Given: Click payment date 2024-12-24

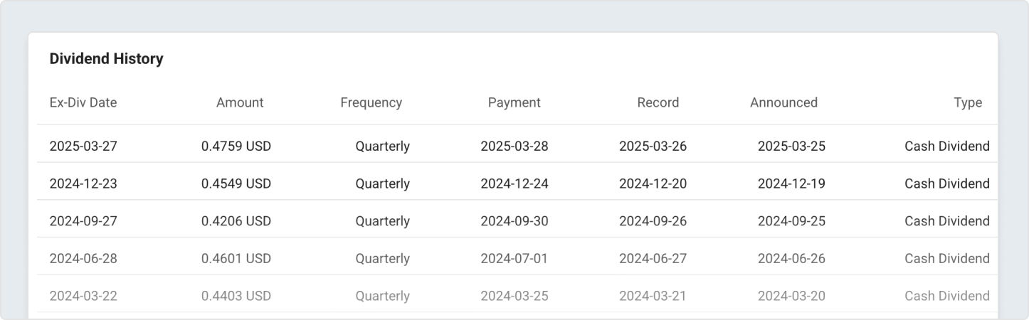Looking at the screenshot, I should [514, 183].
